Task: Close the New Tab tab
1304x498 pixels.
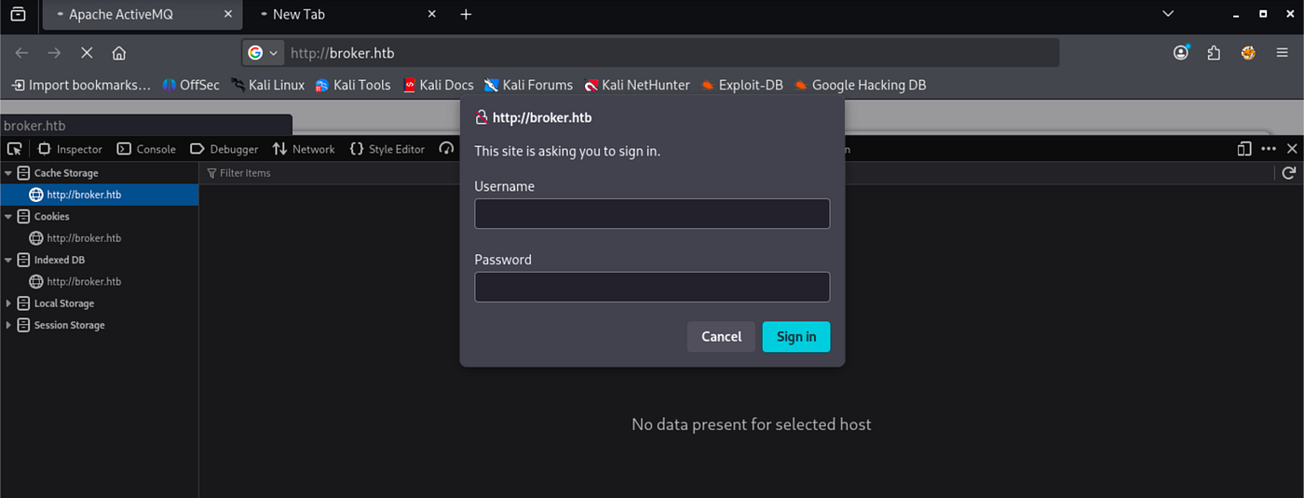Action: (431, 15)
